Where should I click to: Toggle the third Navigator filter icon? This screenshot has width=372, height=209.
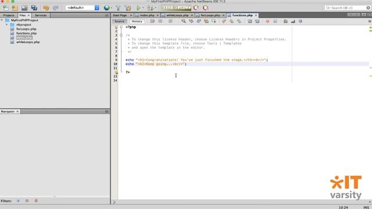click(36, 201)
